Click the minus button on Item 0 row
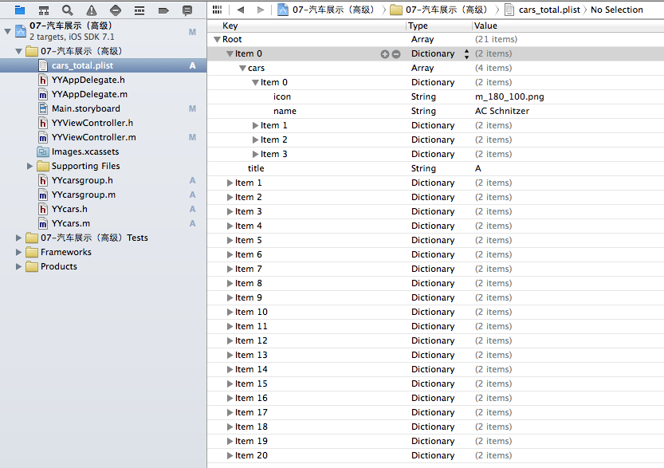The height and width of the screenshot is (468, 664). click(x=396, y=54)
